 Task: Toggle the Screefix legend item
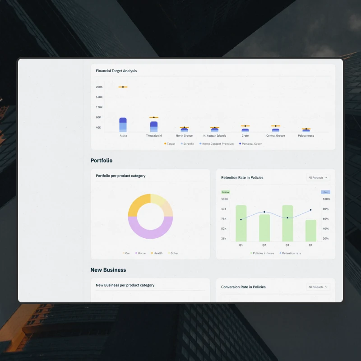coord(187,143)
